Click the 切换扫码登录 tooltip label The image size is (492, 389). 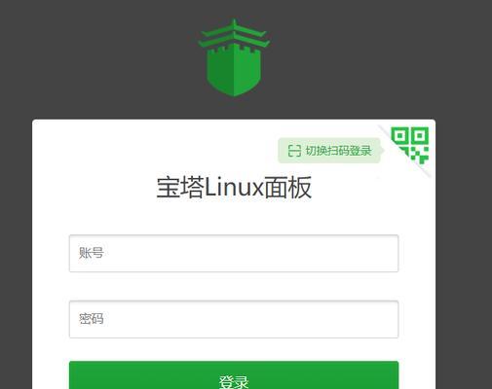(338, 151)
